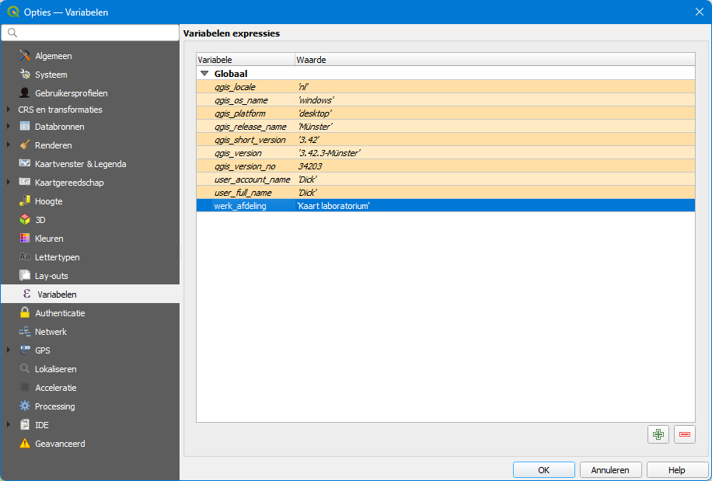Click the Gebruikersprofielen person icon
Image resolution: width=712 pixels, height=481 pixels.
pyautogui.click(x=25, y=92)
